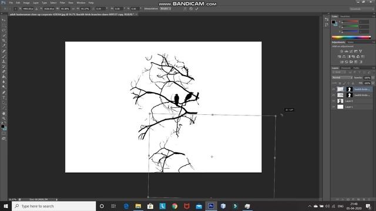Add a Curves adjustment

point(351,51)
